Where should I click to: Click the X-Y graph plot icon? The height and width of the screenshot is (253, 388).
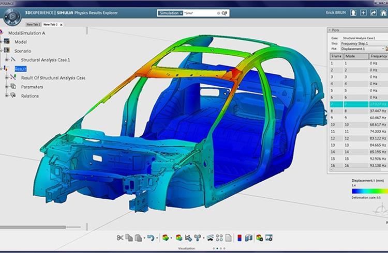188,238
